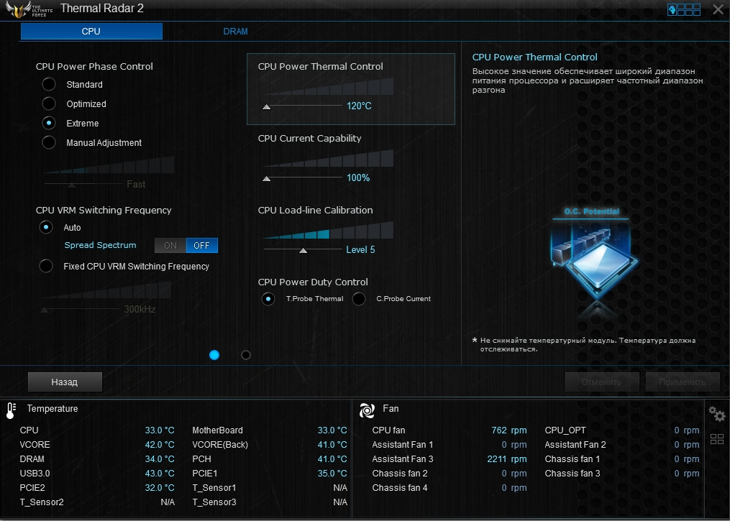Click the grid layout icon below gear

pyautogui.click(x=717, y=438)
